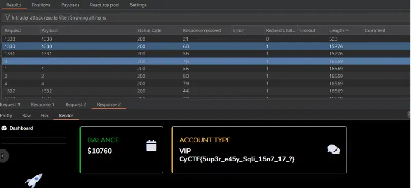Sort by Timeout column header

(312, 30)
